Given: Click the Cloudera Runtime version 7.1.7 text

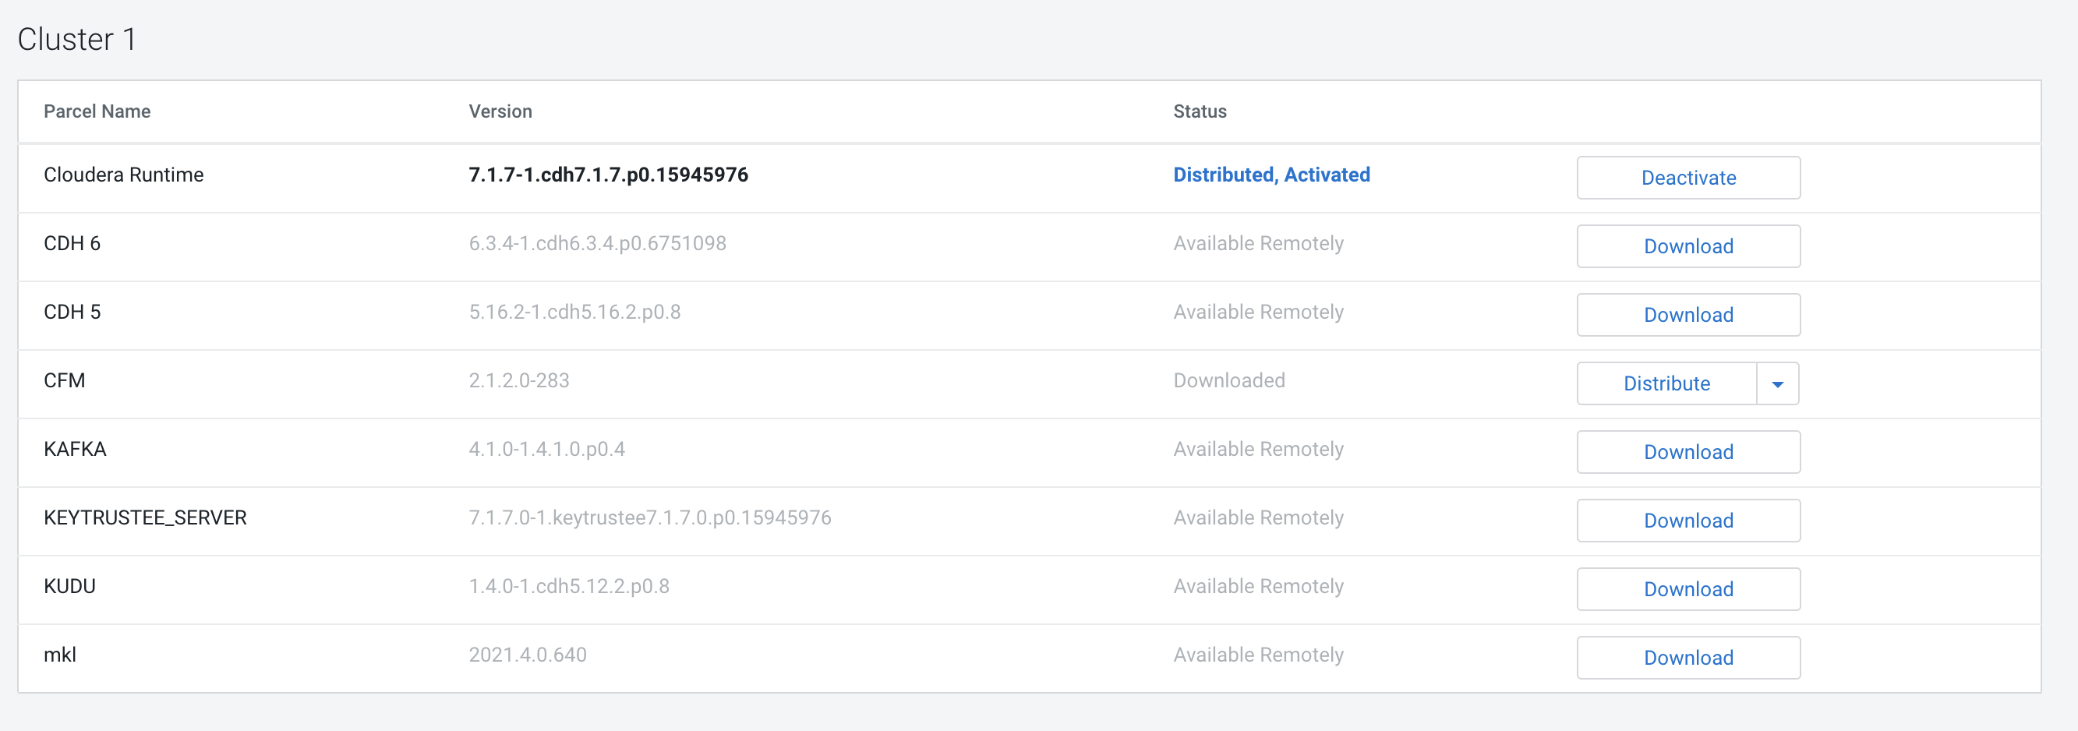Looking at the screenshot, I should [x=608, y=175].
